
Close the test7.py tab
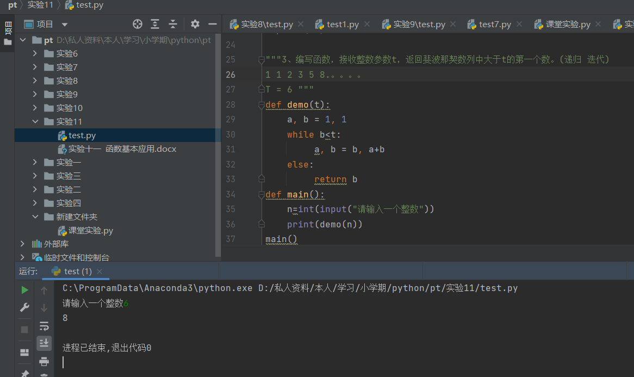pos(519,24)
